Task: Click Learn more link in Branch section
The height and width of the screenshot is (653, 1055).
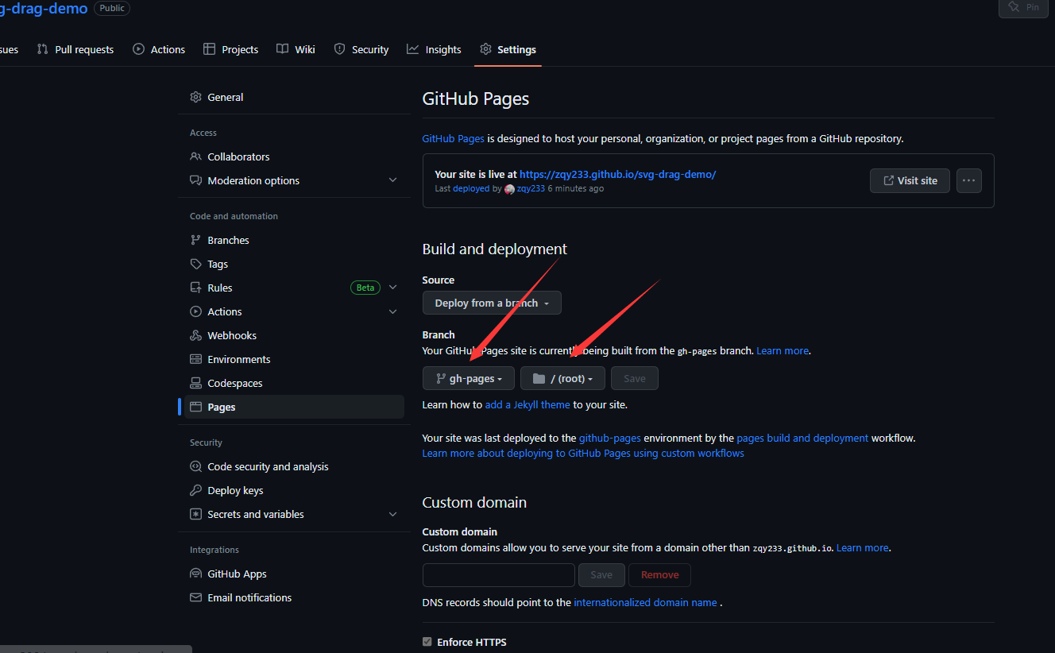Action: coord(783,350)
